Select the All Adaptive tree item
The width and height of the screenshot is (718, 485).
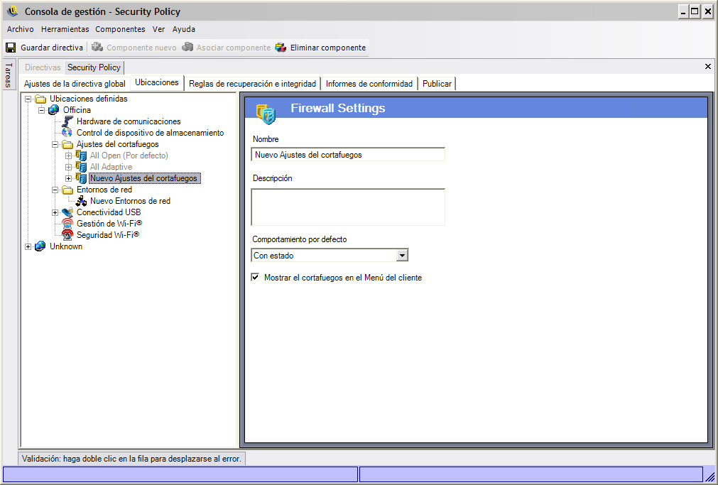(x=111, y=167)
